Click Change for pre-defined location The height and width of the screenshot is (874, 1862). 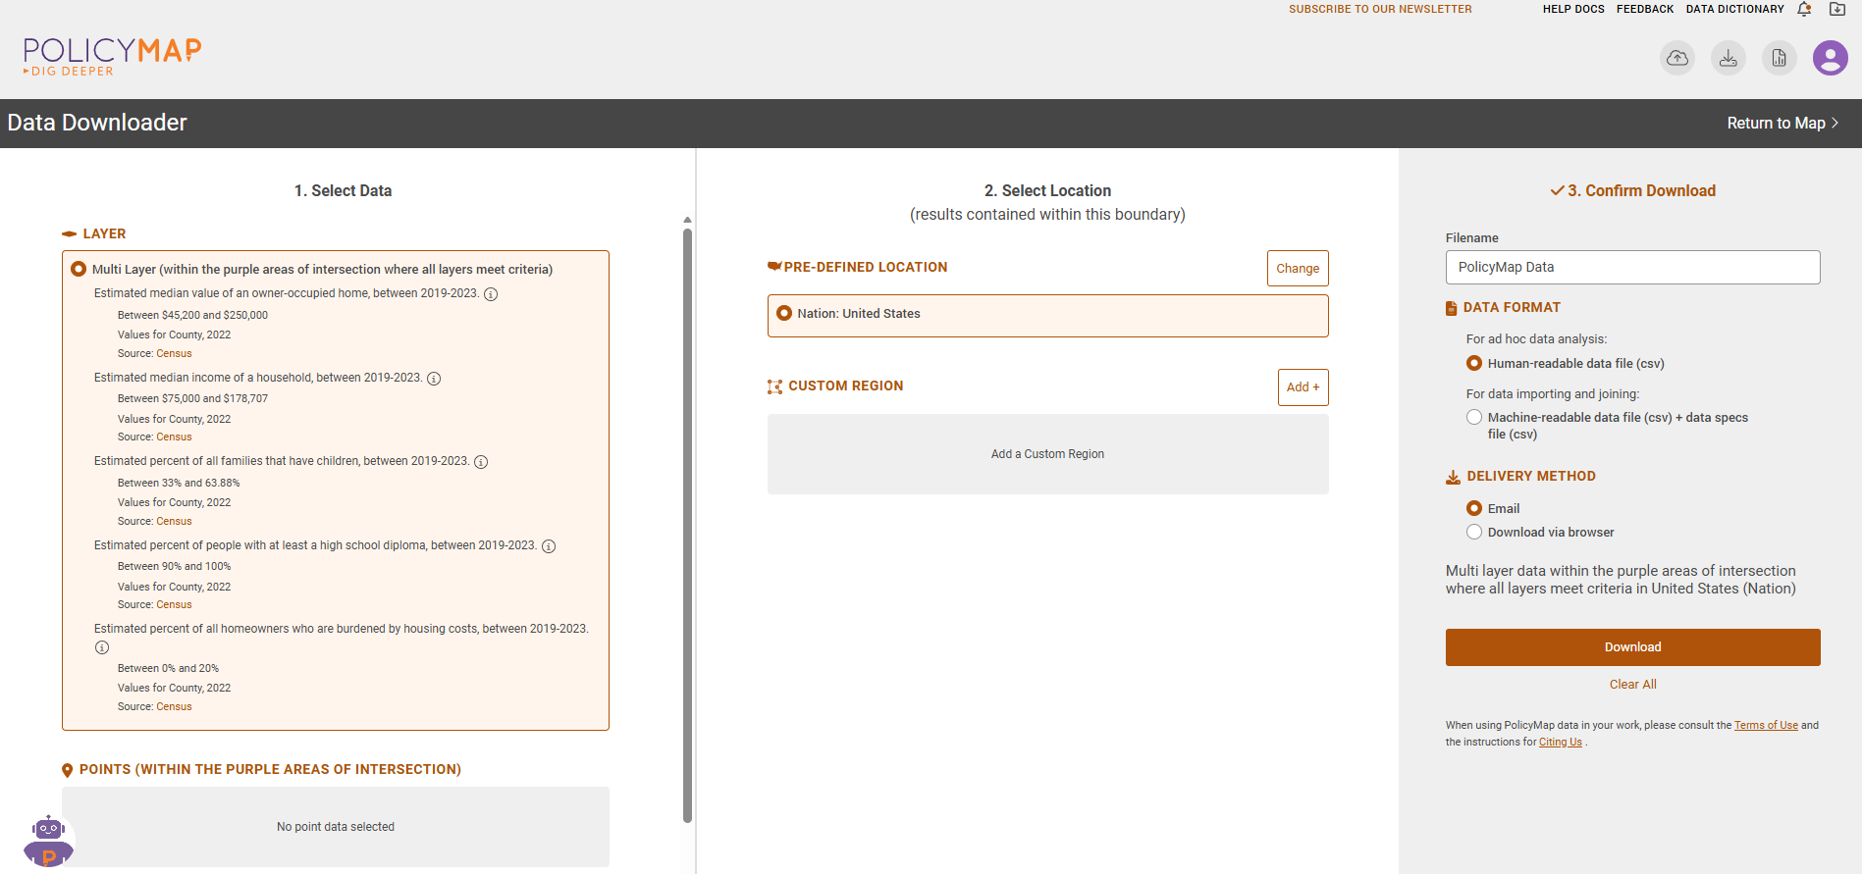click(x=1298, y=269)
